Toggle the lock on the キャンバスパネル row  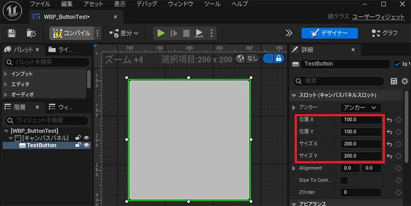coord(78,138)
